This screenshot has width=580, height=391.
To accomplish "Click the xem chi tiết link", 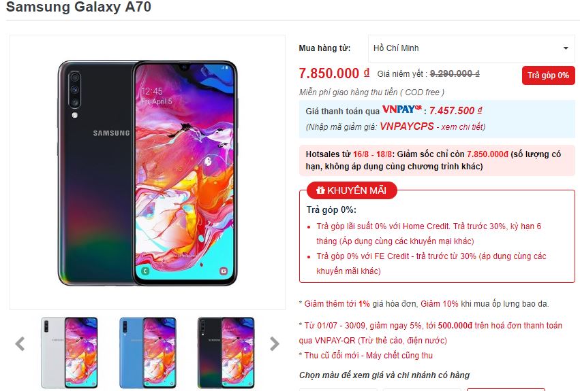I will pos(463,127).
